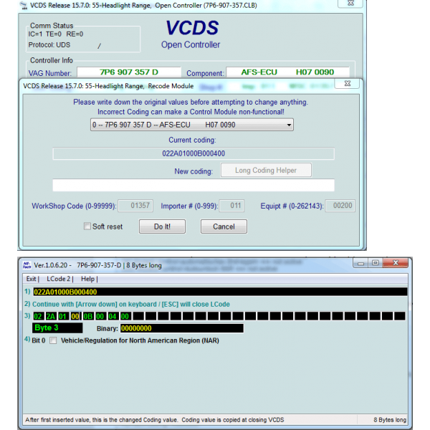
Task: Click the LCode window app icon
Action: (x=27, y=265)
